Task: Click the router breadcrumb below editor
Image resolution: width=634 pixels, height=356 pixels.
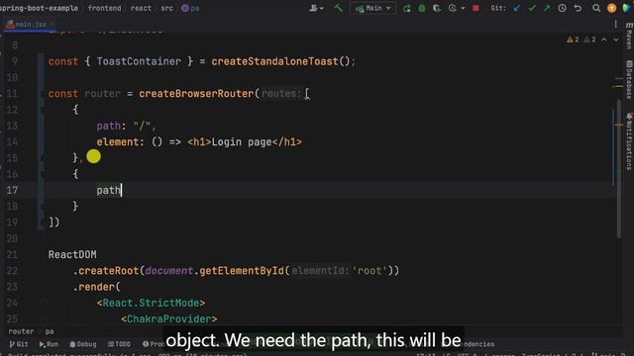Action: click(x=21, y=331)
